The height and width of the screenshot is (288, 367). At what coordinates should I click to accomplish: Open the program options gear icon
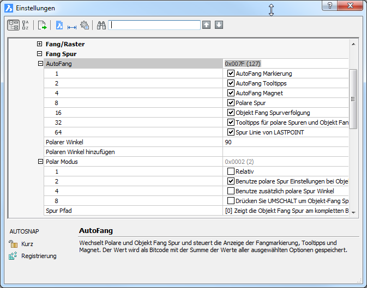point(85,25)
